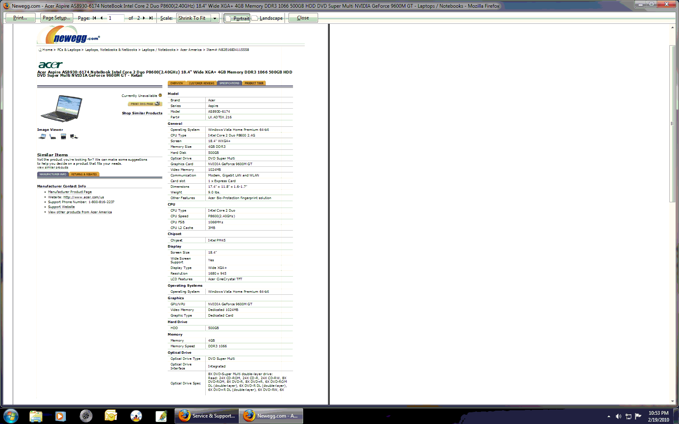Open the Page Setup... dialog

click(57, 18)
